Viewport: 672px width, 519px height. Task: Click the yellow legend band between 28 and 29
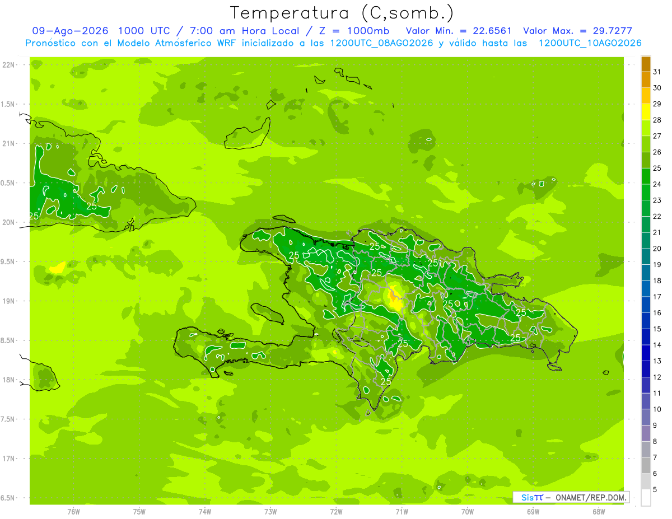pyautogui.click(x=646, y=112)
